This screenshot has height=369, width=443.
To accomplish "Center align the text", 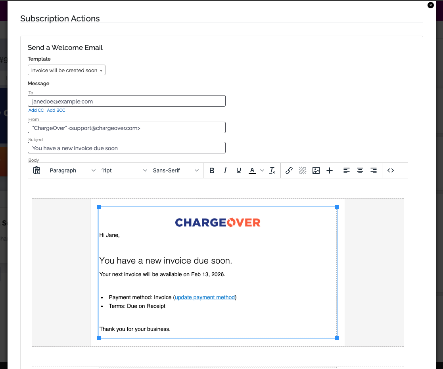I will click(x=360, y=170).
